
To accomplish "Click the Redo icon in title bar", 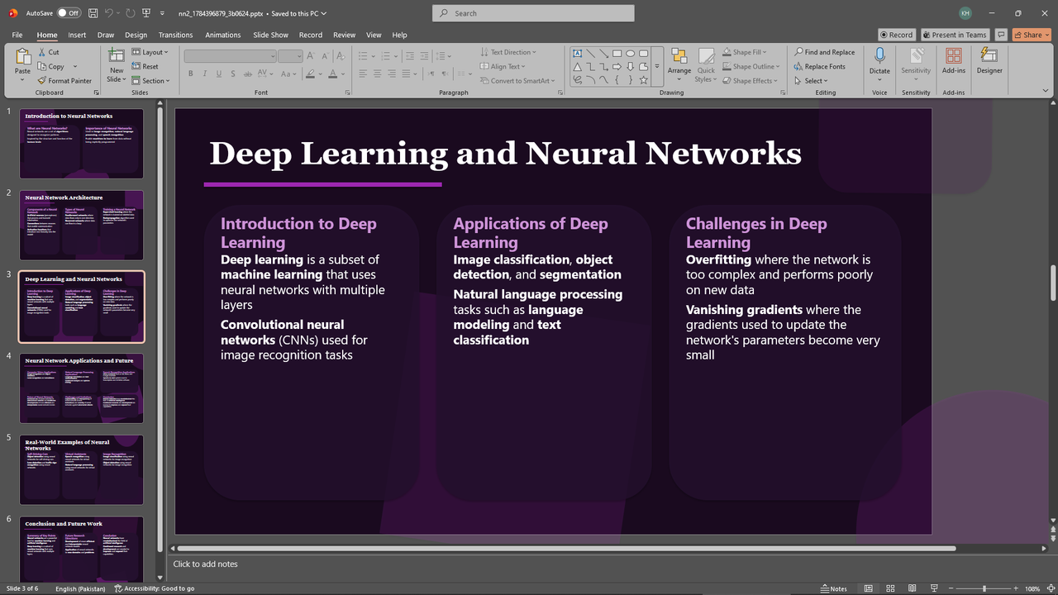I will pyautogui.click(x=131, y=13).
